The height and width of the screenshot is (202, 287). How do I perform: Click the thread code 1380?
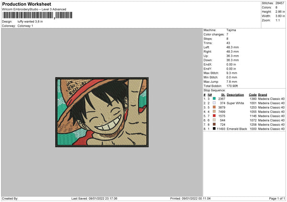pos(253,99)
